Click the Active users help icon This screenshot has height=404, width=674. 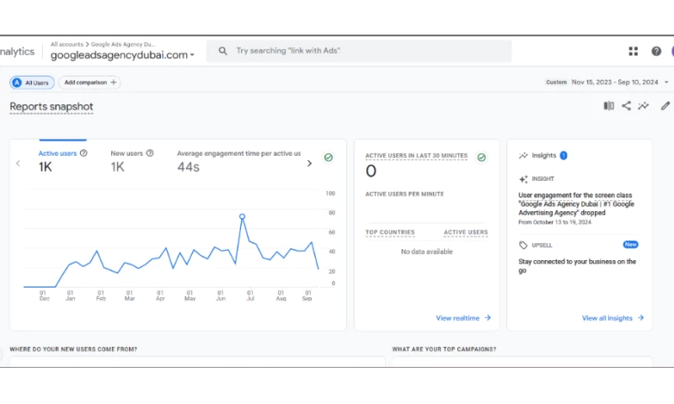83,153
